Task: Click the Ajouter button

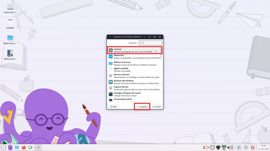Action: [142, 107]
